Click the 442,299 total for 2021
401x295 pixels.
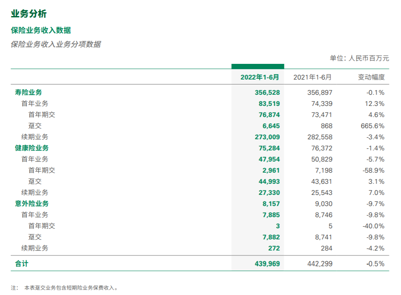[320, 264]
